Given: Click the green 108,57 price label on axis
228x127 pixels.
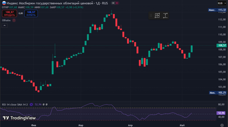Looking at the screenshot, I should tap(222, 45).
